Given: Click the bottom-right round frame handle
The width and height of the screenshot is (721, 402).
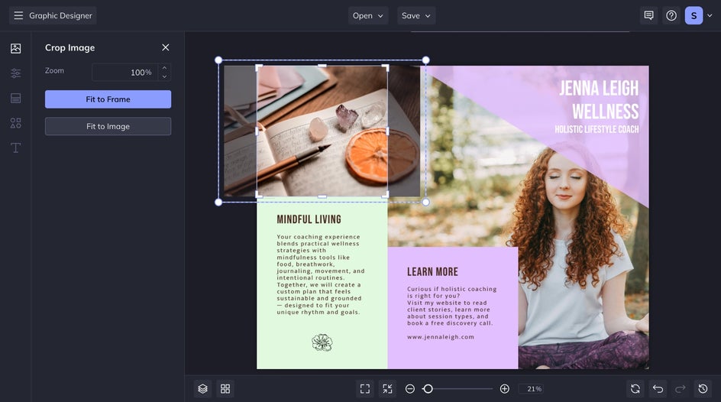Looking at the screenshot, I should point(425,202).
